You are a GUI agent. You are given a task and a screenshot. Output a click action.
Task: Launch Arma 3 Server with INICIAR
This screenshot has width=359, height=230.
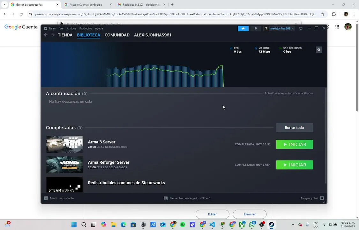tap(295, 144)
